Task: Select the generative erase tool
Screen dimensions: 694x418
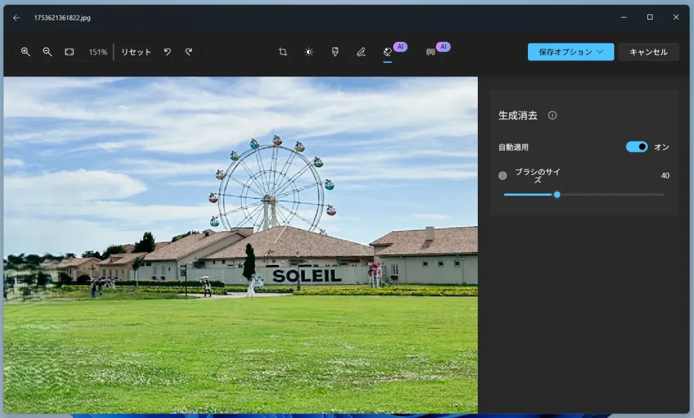Action: pyautogui.click(x=388, y=51)
